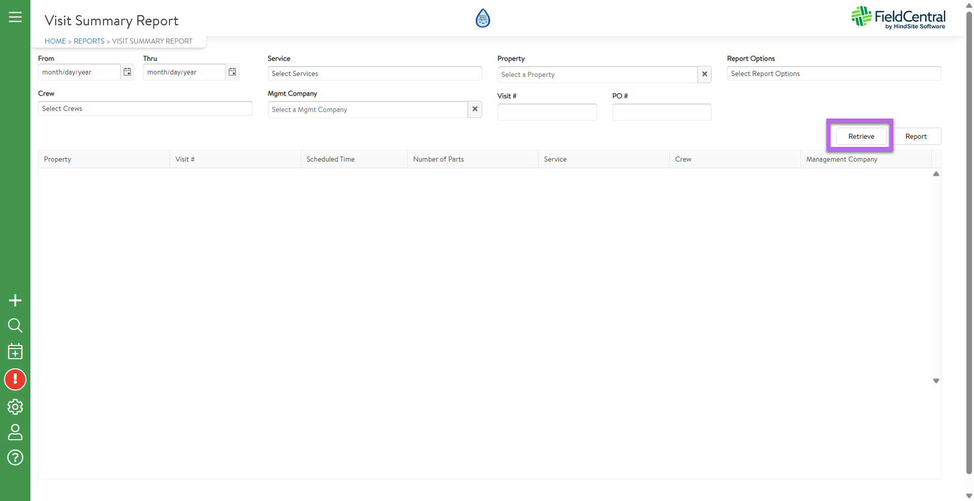Open the user profile icon

(x=15, y=432)
